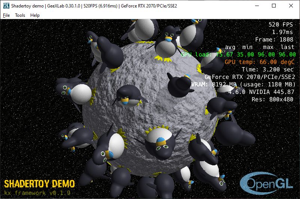The width and height of the screenshot is (300, 199).
Task: Click the 'SHADERTOY DEMO' title text
Action: tap(39, 184)
